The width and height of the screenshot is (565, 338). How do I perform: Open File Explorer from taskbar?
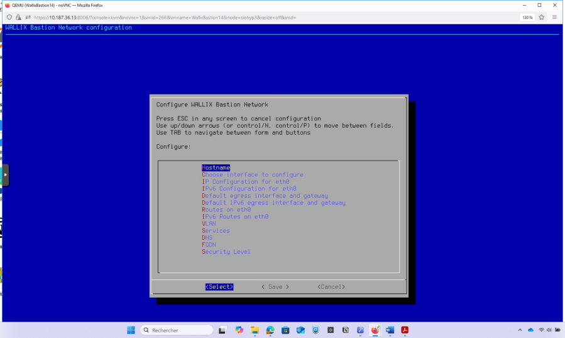point(255,330)
